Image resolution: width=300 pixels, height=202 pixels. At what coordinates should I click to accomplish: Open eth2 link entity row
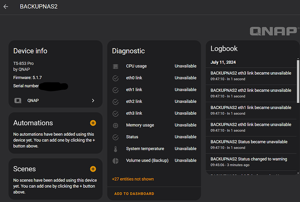coord(154,102)
